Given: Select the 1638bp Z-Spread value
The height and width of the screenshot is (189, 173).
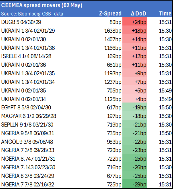Looking at the screenshot, I should click(x=112, y=31).
